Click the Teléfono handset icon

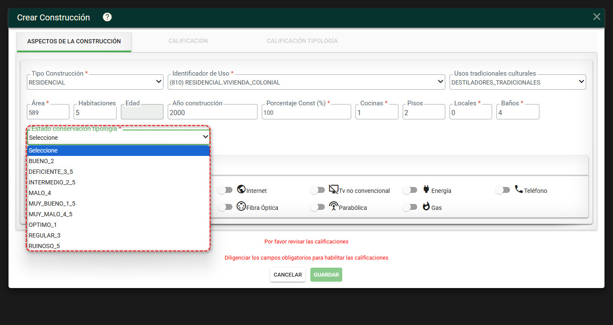pyautogui.click(x=518, y=189)
